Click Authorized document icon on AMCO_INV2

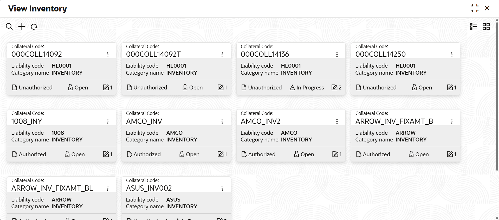click(x=244, y=154)
